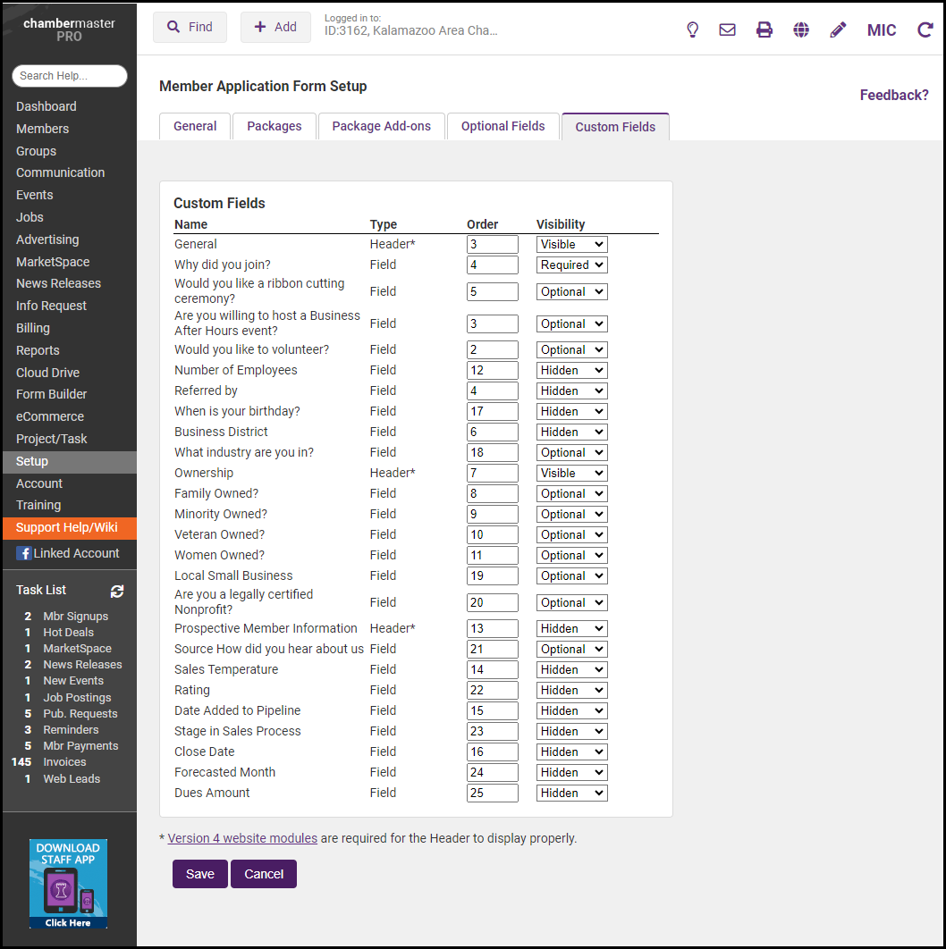
Task: Open the Package Add-ons tab
Action: [381, 127]
